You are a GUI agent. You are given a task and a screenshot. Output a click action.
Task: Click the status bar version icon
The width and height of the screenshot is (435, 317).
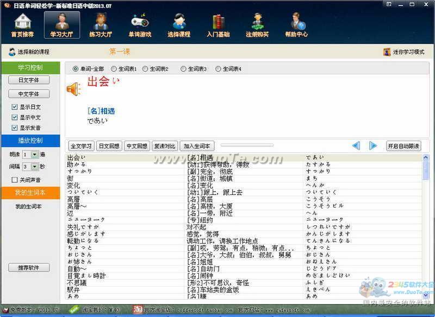coord(5,310)
